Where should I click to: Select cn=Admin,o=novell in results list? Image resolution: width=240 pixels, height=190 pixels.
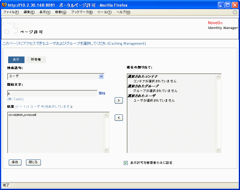coord(22,115)
